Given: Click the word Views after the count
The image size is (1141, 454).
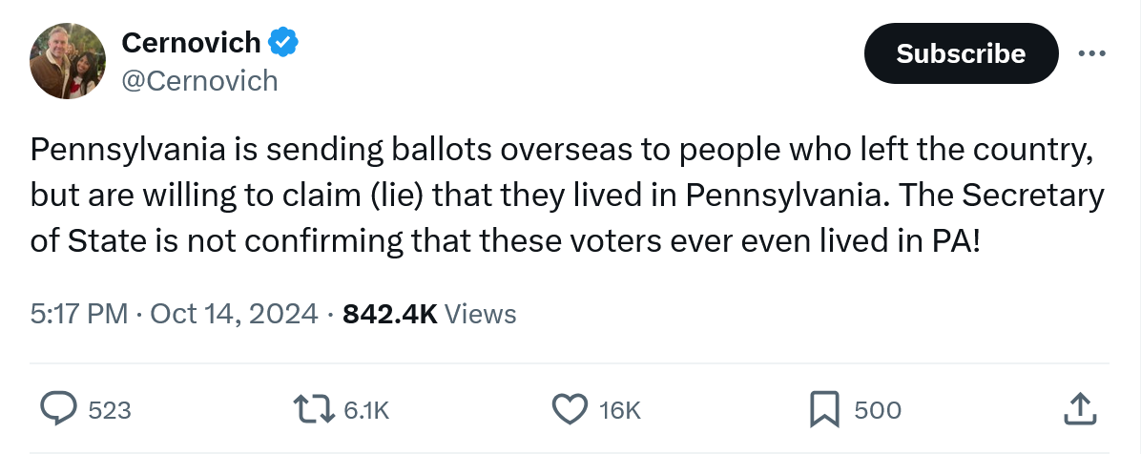Looking at the screenshot, I should [481, 313].
